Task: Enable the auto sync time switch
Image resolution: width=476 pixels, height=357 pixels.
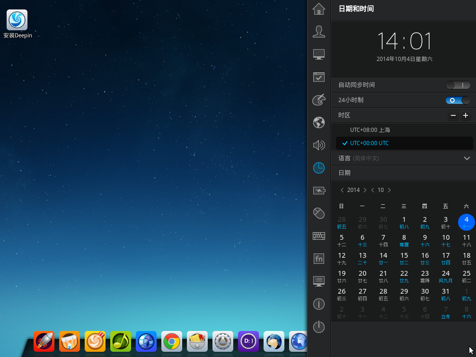Action: [x=458, y=85]
